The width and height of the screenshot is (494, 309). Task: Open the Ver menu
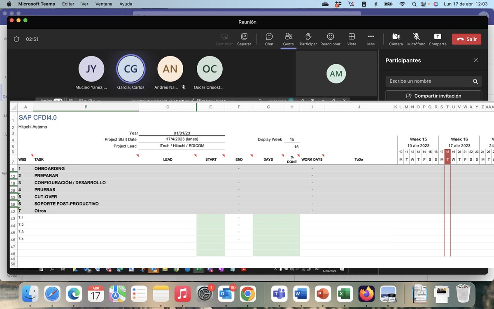[x=85, y=4]
